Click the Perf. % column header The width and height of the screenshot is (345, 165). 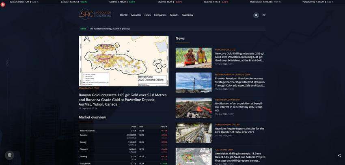[164, 127]
